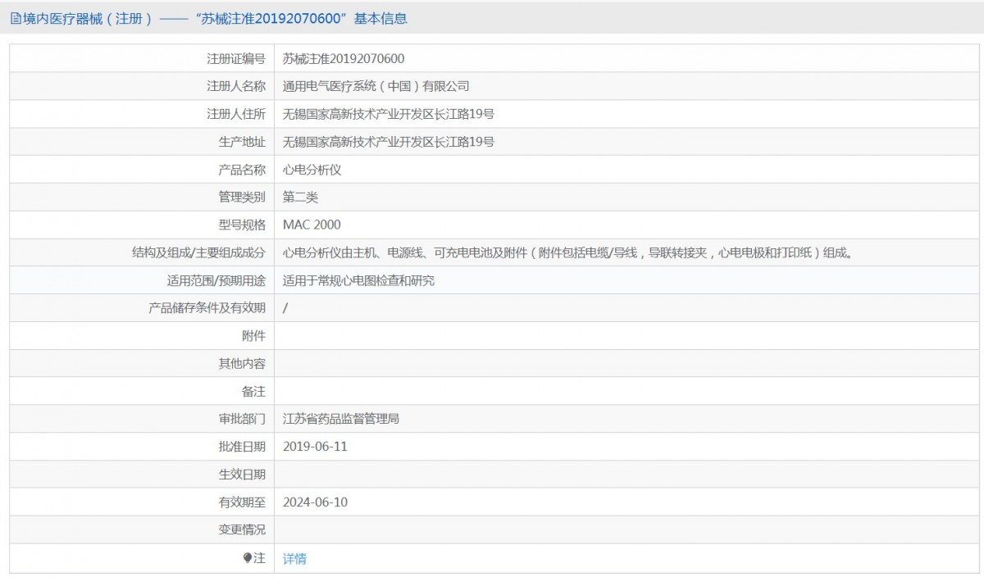Click the 注册人名称 label
Viewport: 984px width, 577px height.
(236, 86)
